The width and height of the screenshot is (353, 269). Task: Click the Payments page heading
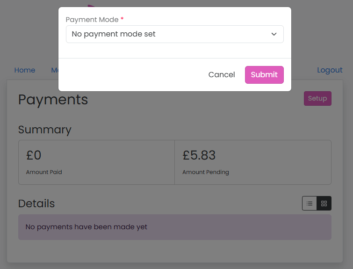[53, 100]
